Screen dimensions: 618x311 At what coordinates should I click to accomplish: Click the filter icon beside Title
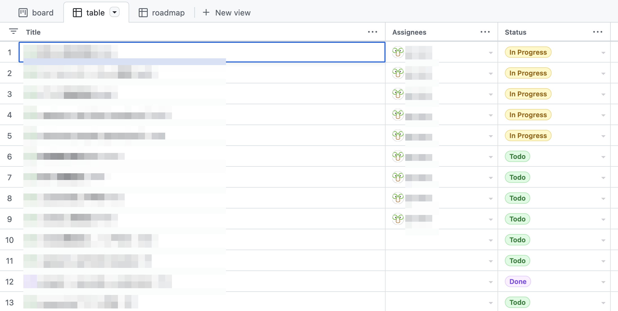[13, 32]
